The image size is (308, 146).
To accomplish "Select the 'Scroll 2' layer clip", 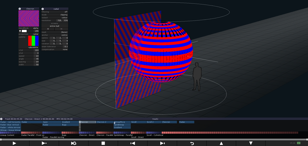I will click(x=154, y=122).
